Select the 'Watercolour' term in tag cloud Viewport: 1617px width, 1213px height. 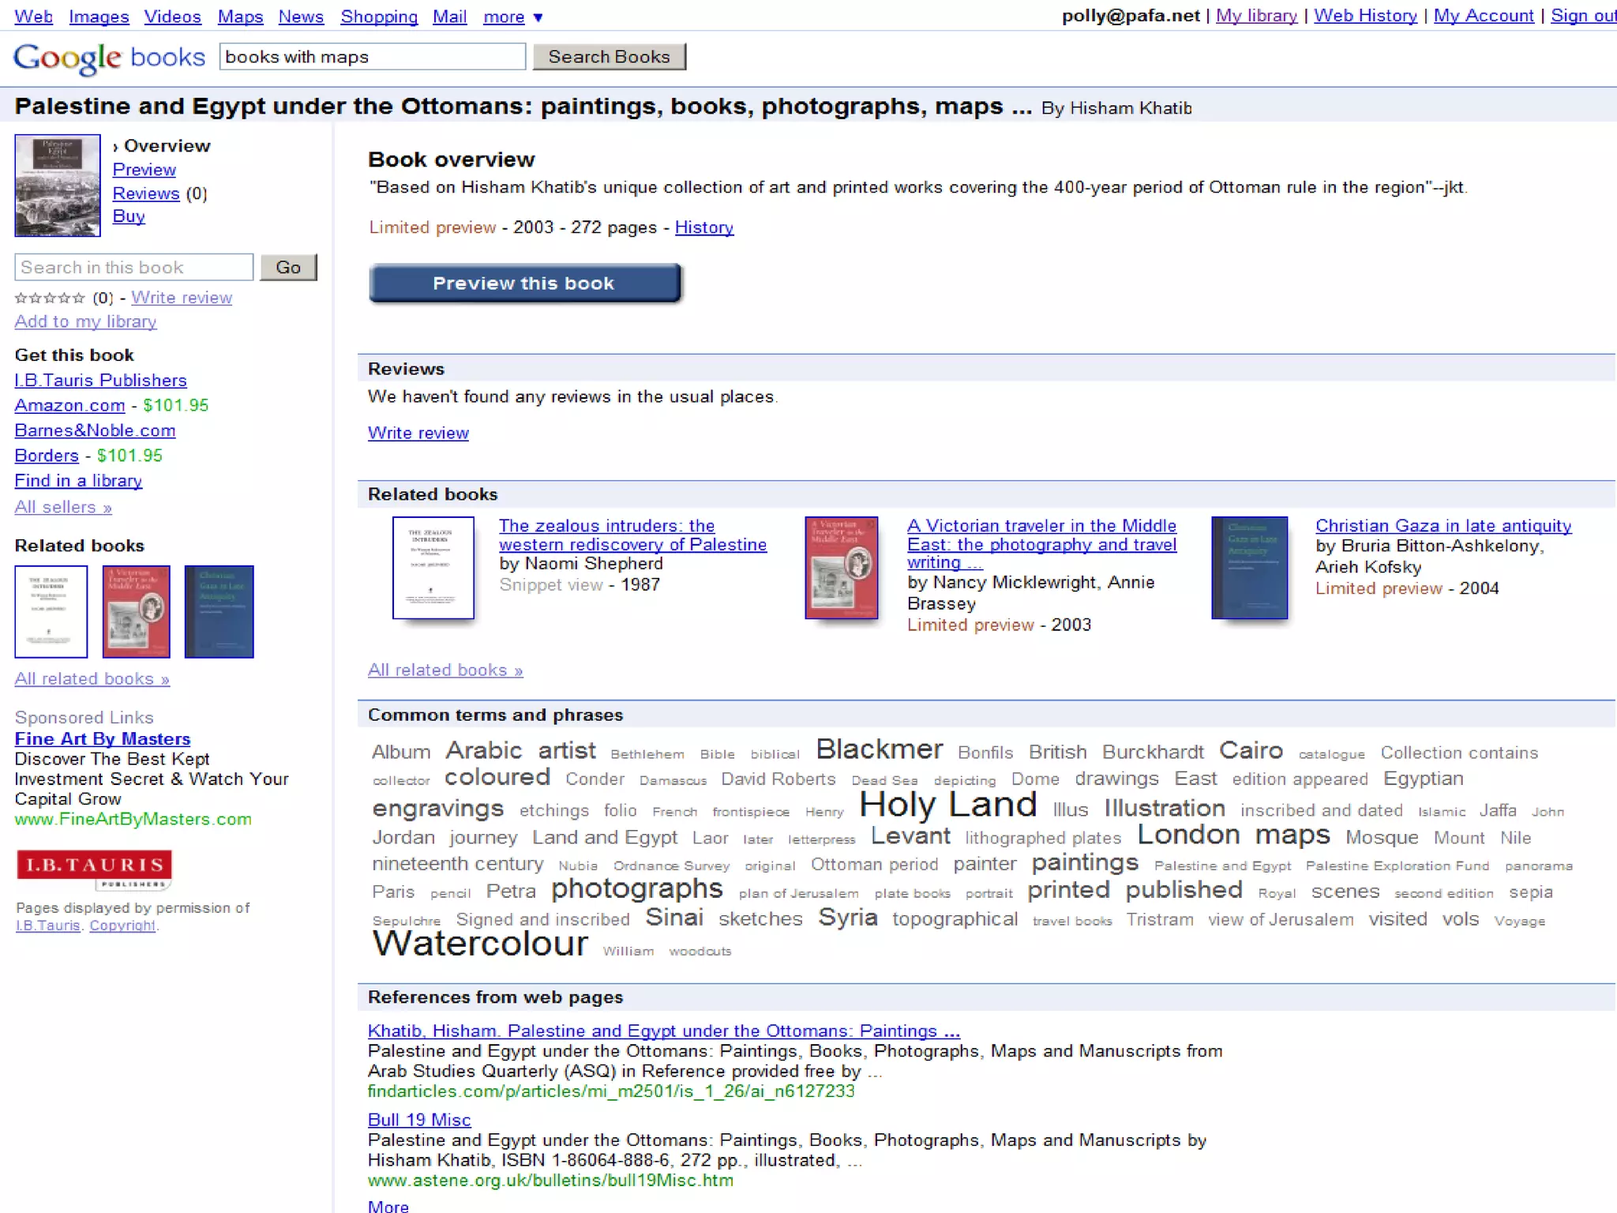(x=480, y=943)
